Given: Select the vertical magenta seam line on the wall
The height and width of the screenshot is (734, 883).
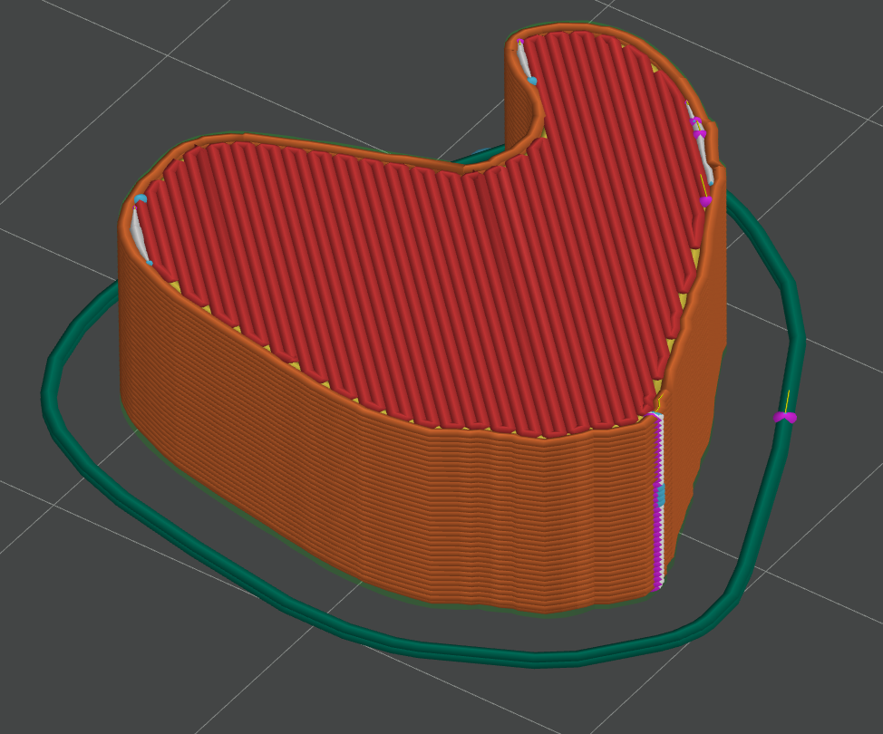Looking at the screenshot, I should (658, 503).
